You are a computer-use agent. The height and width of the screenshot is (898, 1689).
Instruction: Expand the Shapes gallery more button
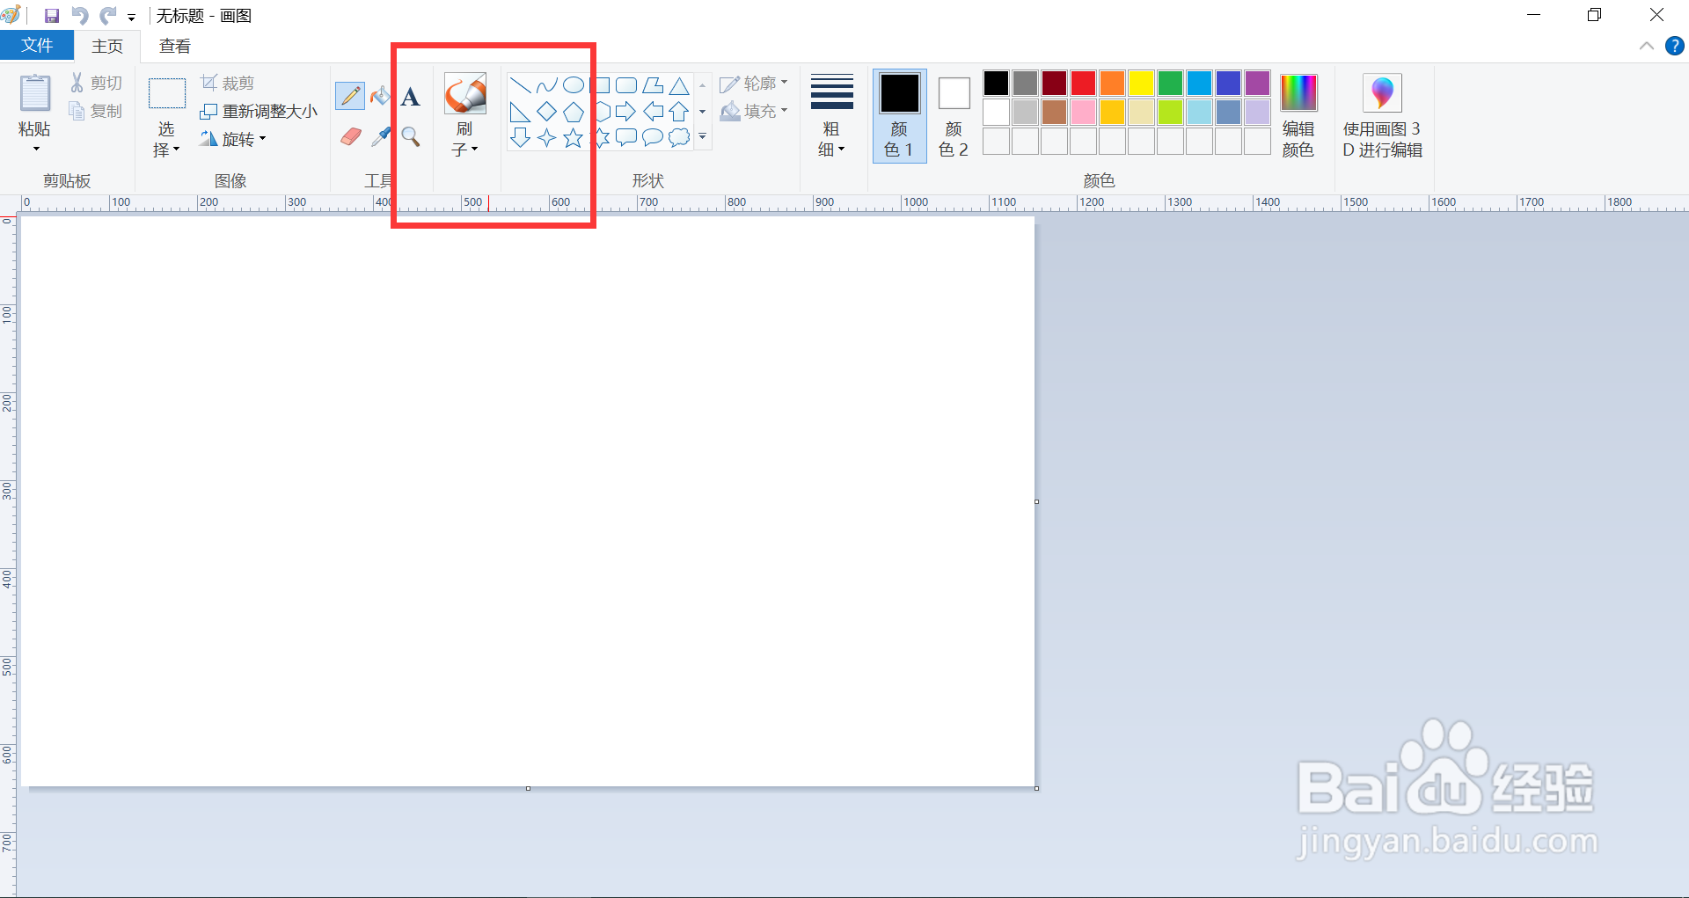[702, 136]
